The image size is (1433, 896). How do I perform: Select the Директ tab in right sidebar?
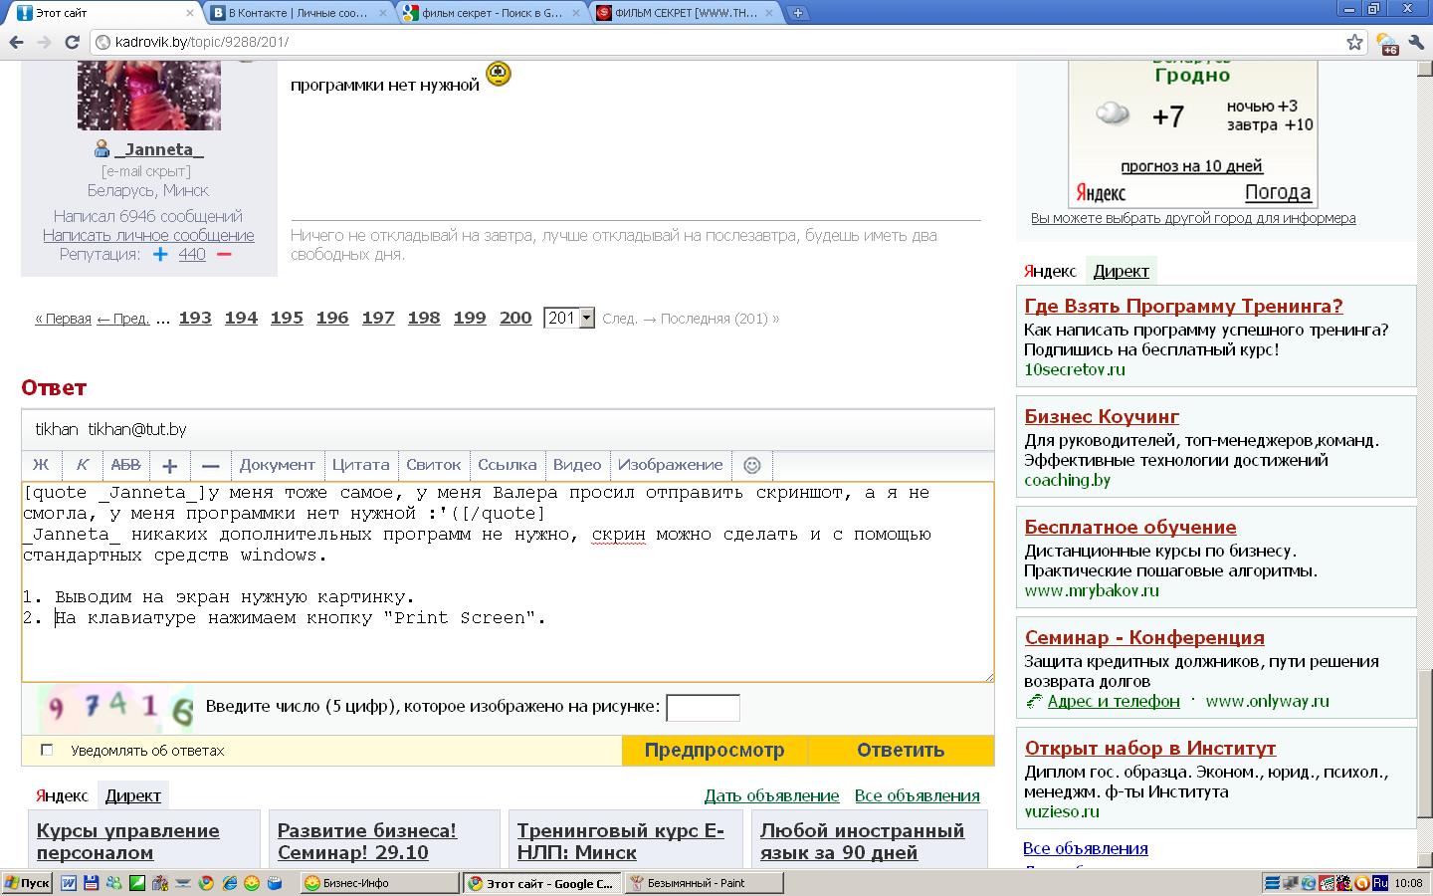pos(1121,271)
